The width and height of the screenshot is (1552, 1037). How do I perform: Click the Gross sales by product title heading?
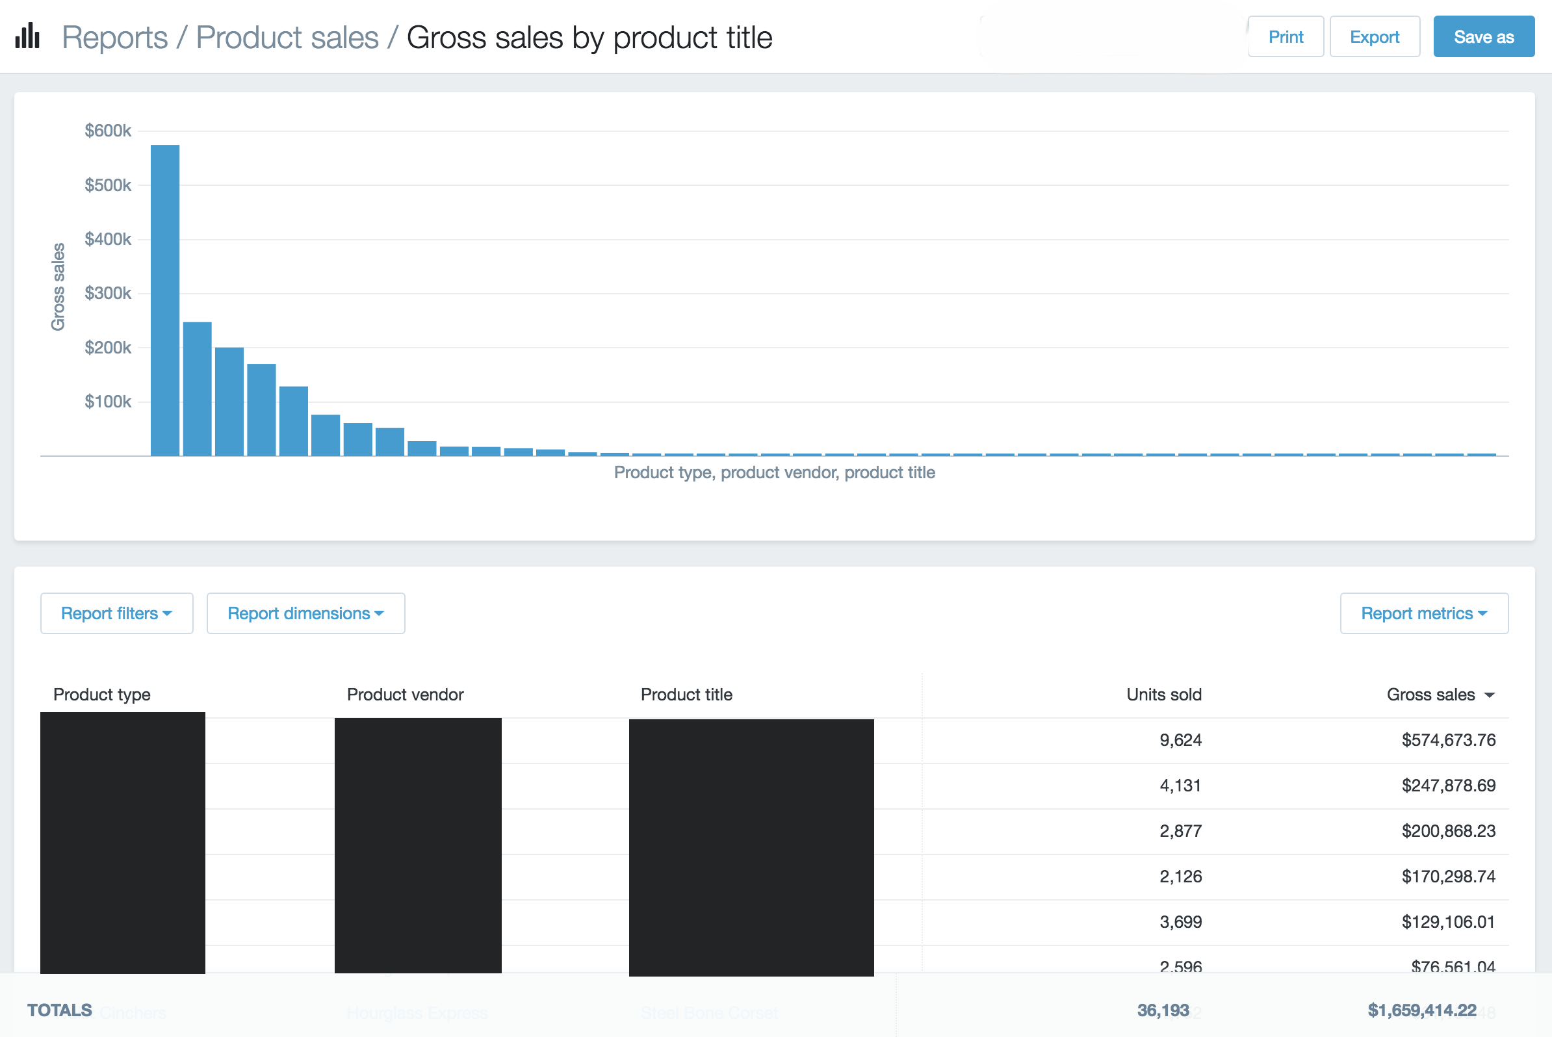coord(589,37)
